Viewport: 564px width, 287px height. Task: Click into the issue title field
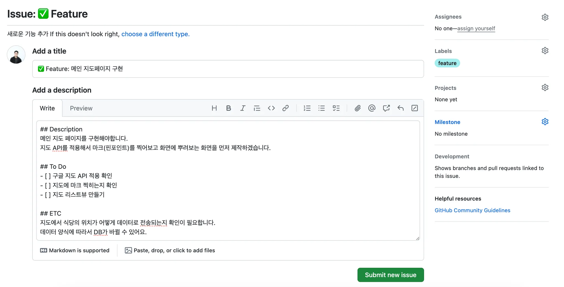pos(228,69)
